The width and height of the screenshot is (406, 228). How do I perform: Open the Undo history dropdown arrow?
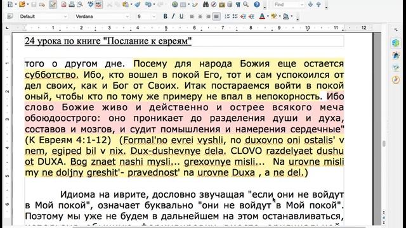154,4
